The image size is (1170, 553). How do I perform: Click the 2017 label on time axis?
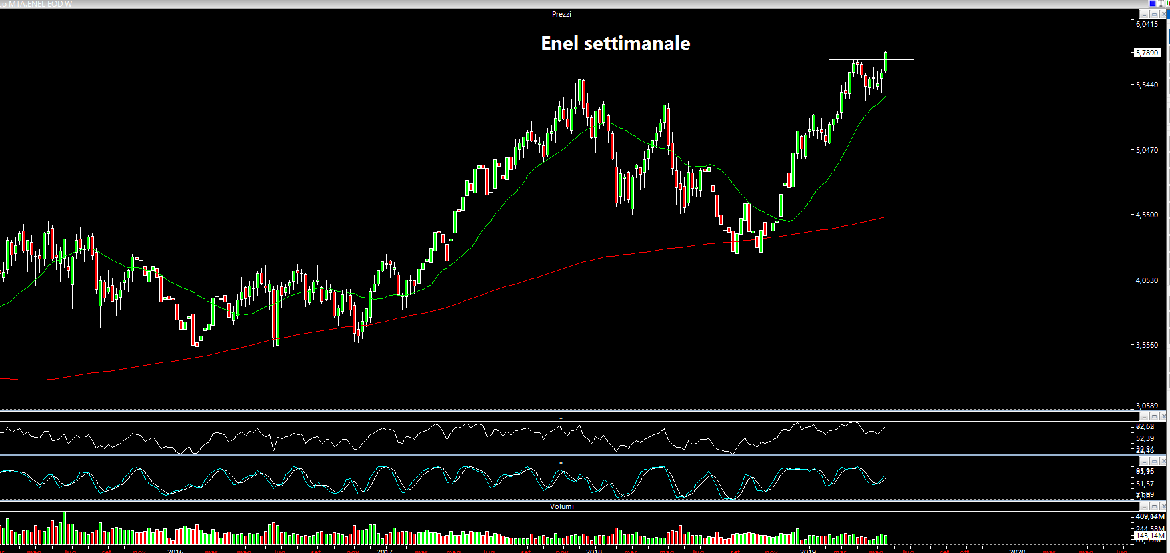pos(385,550)
